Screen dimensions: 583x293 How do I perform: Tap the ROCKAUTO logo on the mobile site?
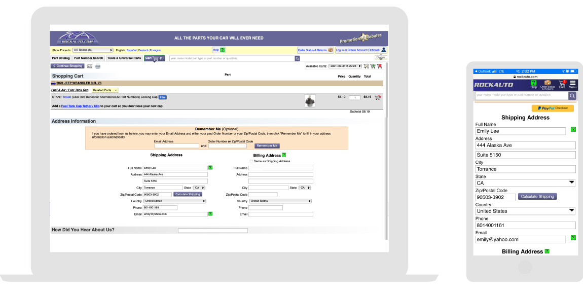493,85
